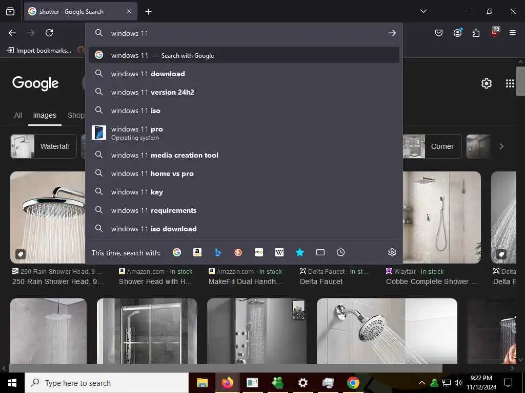Pick the windows 11 key suggestion

pos(244,192)
